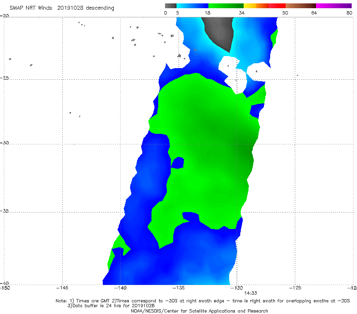Click the blue segment of the wind colorbar
Viewport: 357px width, 314px height.
(x=192, y=6)
